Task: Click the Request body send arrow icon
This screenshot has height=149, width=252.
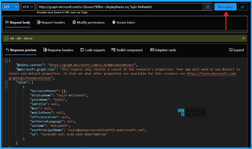Action: [7, 22]
